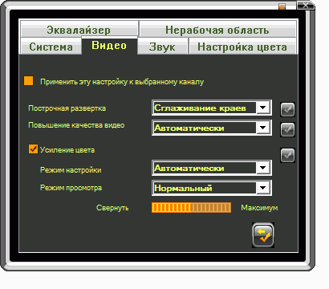Switch to the Эквалайзер tab

[x=79, y=30]
